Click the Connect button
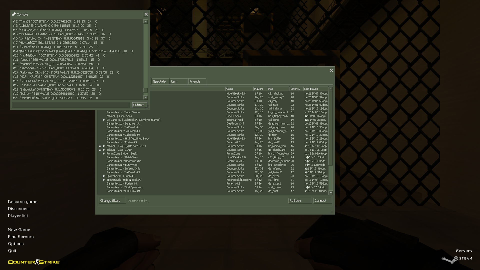 (x=322, y=201)
